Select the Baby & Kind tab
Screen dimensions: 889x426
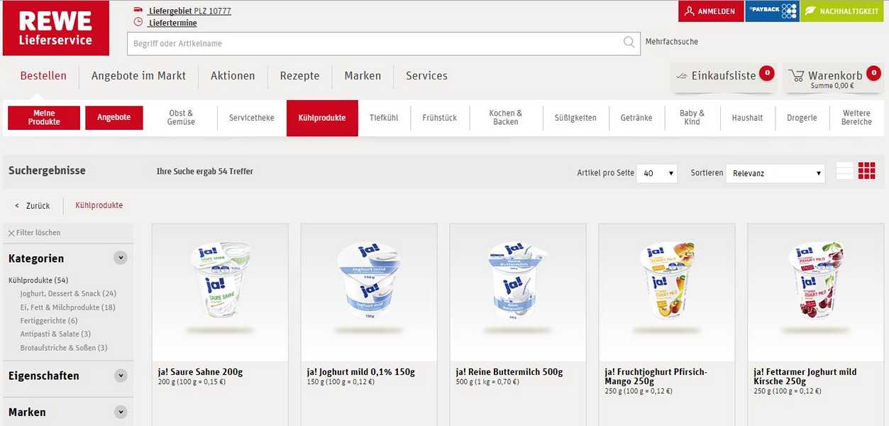(x=692, y=118)
